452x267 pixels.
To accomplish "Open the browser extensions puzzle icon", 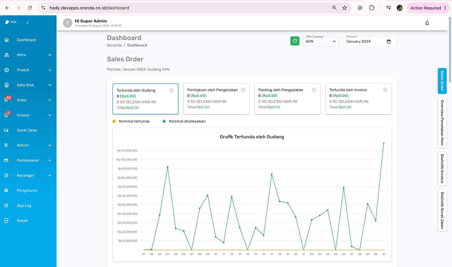I will pyautogui.click(x=372, y=8).
